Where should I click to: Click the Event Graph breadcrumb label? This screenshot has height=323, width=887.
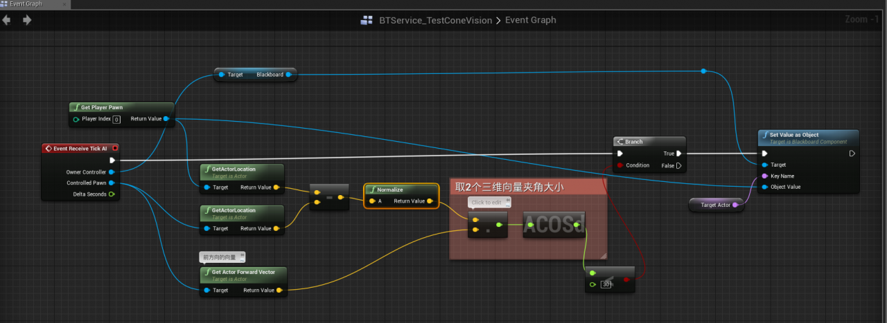click(530, 20)
